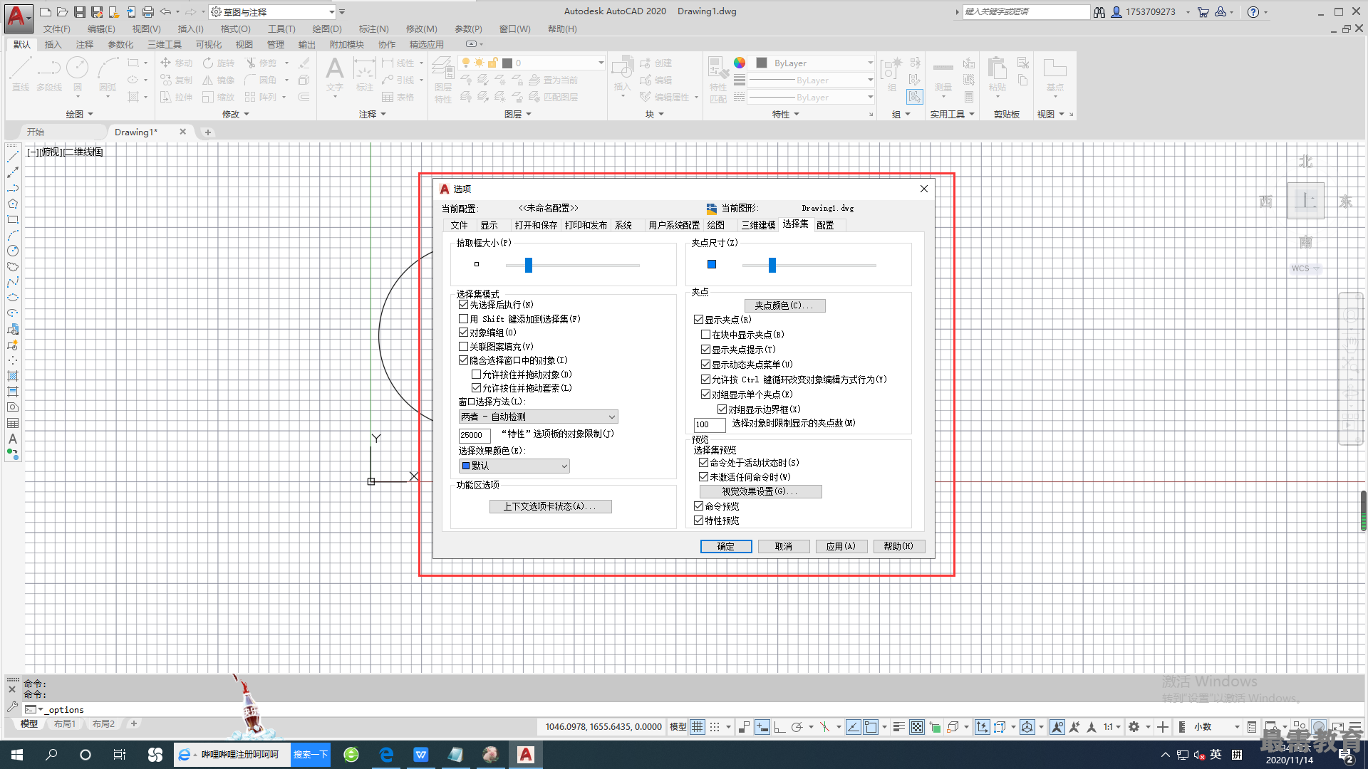Enable 在块中显示夹点(B) checkbox
The image size is (1368, 769).
click(706, 335)
